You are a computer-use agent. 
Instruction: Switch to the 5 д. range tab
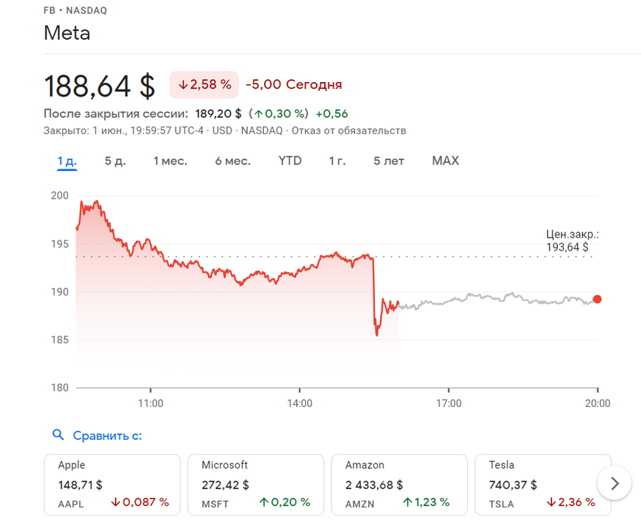(x=115, y=161)
